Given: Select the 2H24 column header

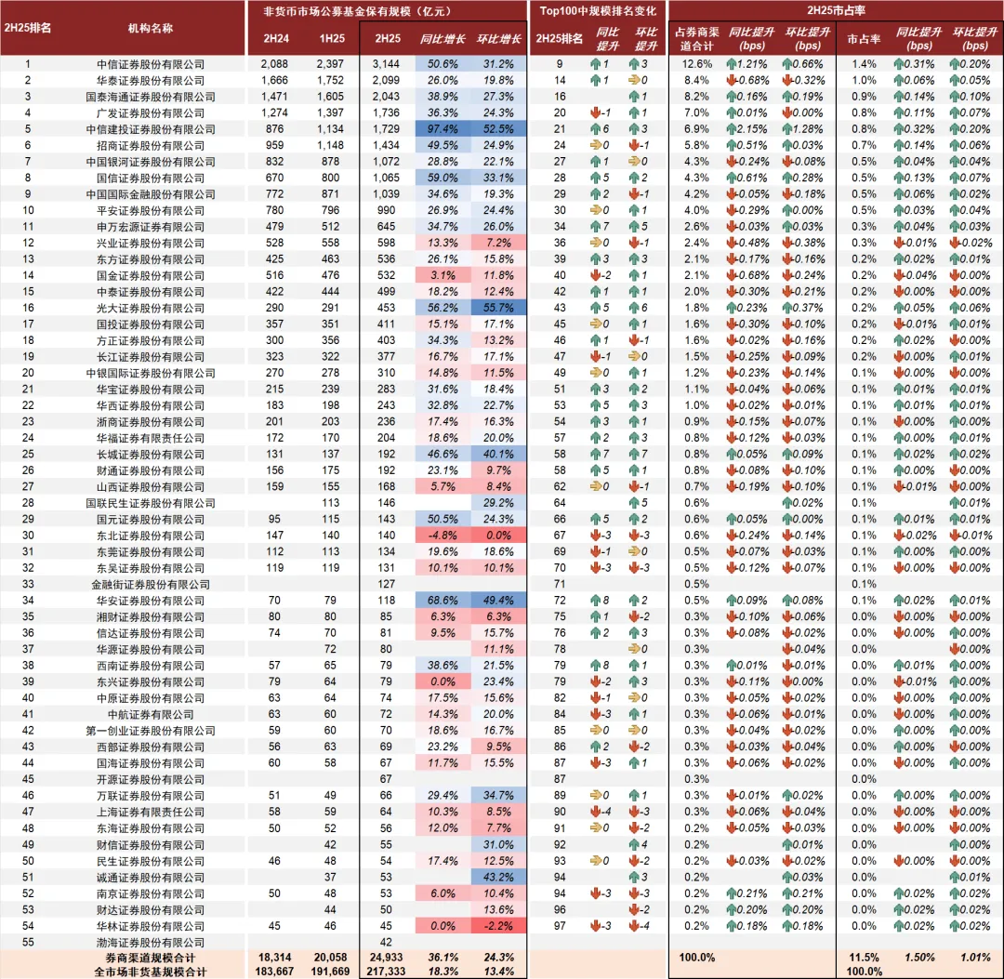Looking at the screenshot, I should (276, 38).
